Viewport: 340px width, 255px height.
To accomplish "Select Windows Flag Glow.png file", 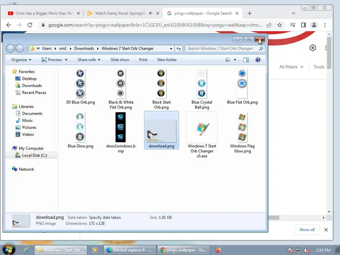I will coord(242,133).
